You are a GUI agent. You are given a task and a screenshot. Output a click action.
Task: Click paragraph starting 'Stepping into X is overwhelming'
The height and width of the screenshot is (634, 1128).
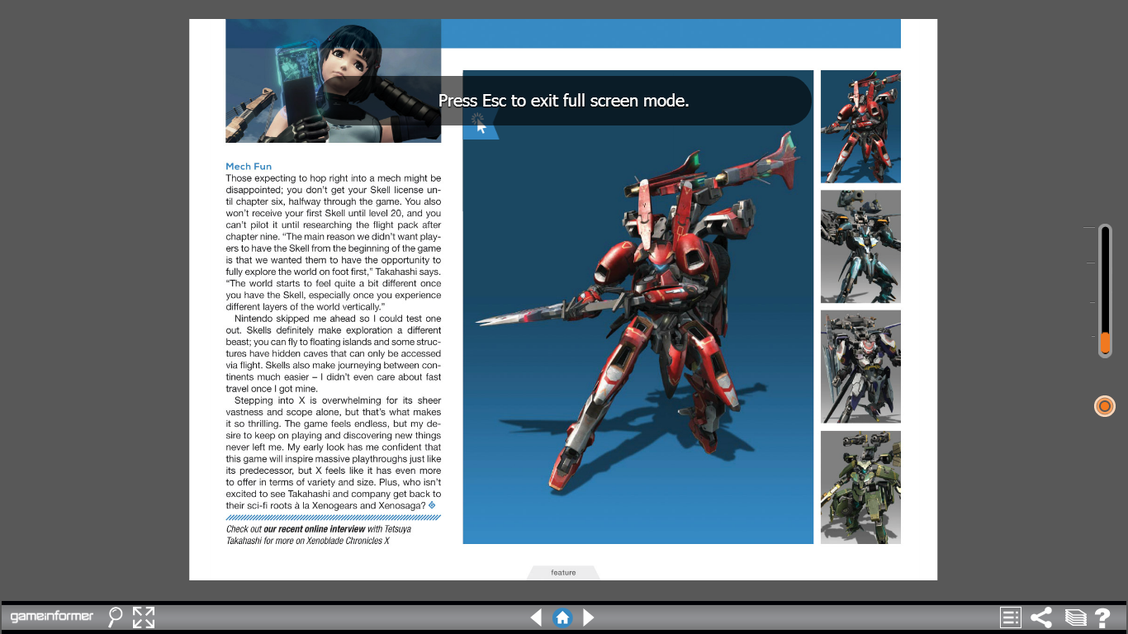334,453
